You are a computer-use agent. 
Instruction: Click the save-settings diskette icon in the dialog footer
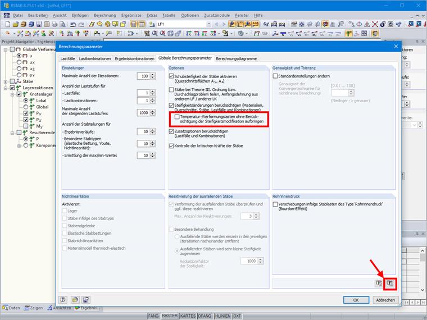click(86, 300)
